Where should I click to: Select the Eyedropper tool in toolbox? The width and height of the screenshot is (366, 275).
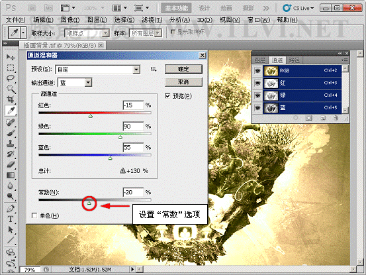pos(11,110)
